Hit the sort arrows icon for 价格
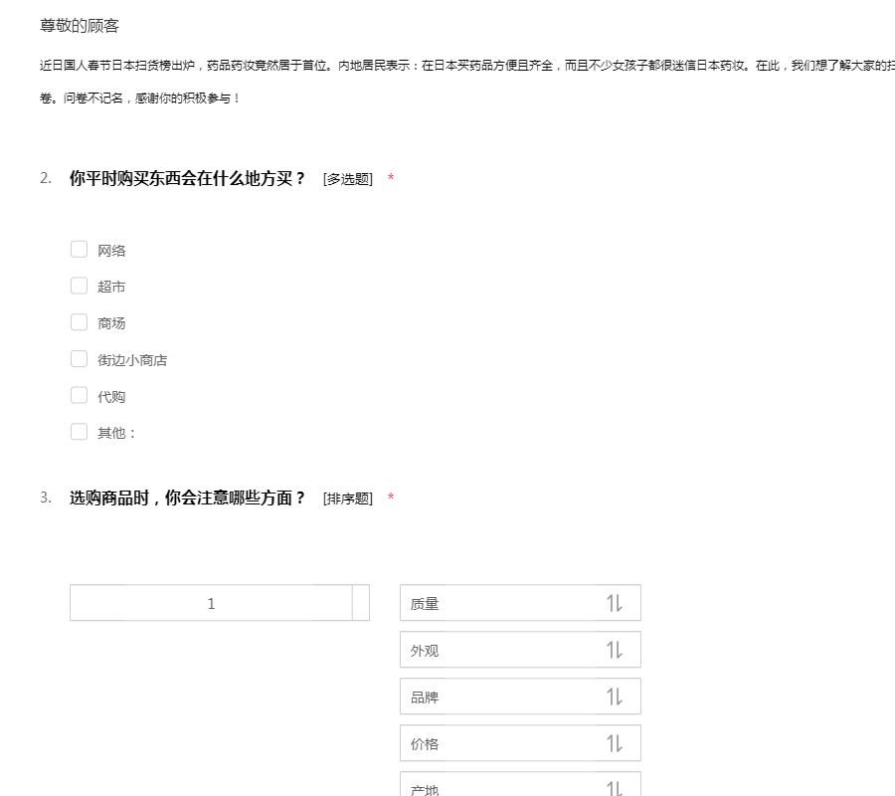The width and height of the screenshot is (895, 796). [x=615, y=743]
